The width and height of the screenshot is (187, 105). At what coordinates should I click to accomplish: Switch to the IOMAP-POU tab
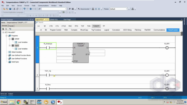(54, 20)
